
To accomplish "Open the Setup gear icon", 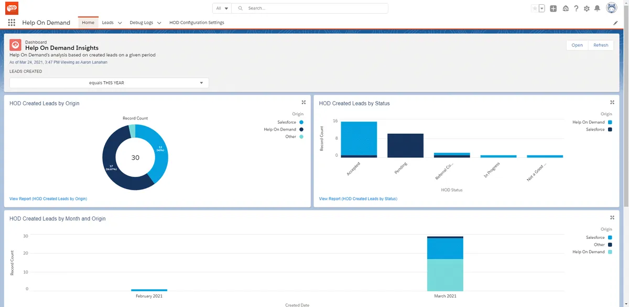I will coord(587,8).
